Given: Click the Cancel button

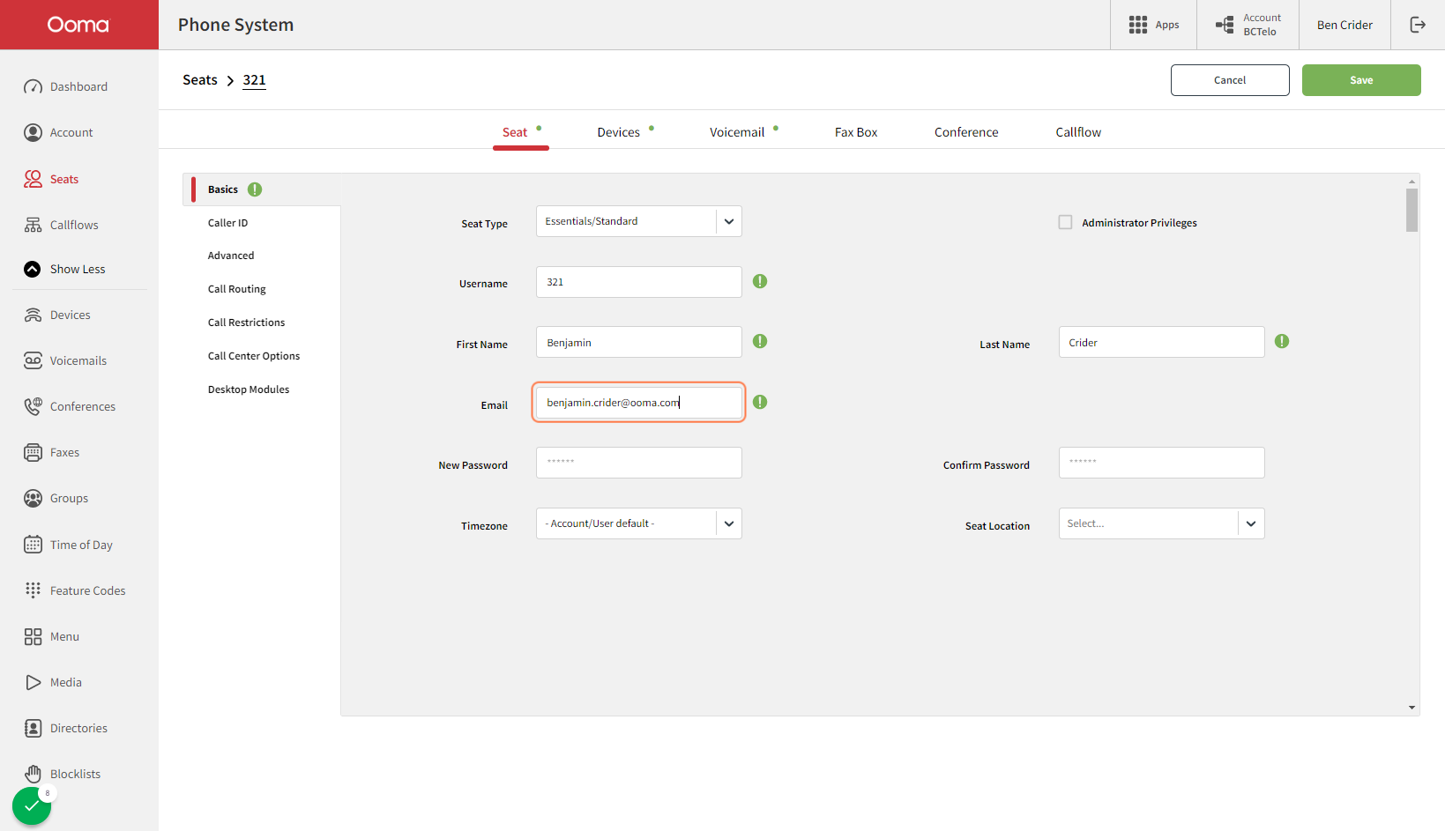Looking at the screenshot, I should click(x=1230, y=80).
